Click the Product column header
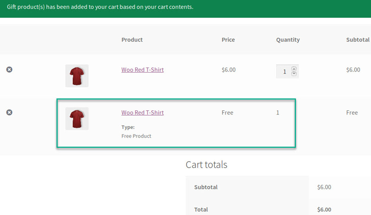The height and width of the screenshot is (215, 371). tap(132, 40)
